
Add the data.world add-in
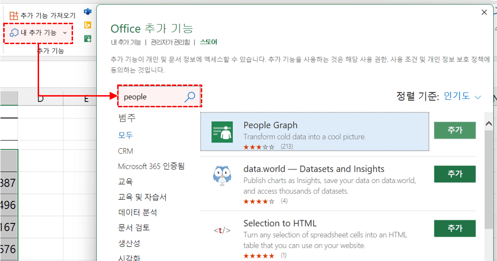pyautogui.click(x=455, y=174)
